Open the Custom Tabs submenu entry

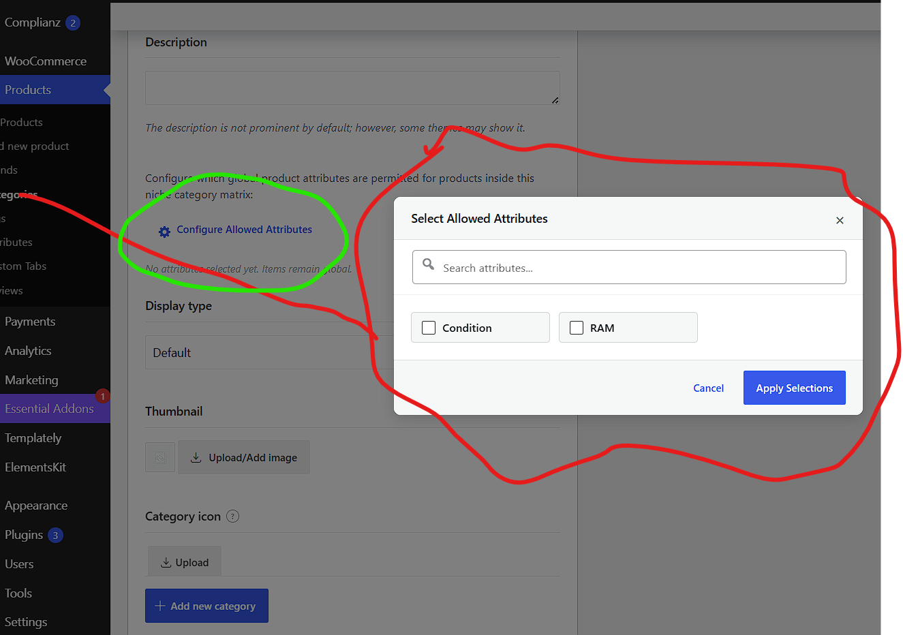pos(23,266)
